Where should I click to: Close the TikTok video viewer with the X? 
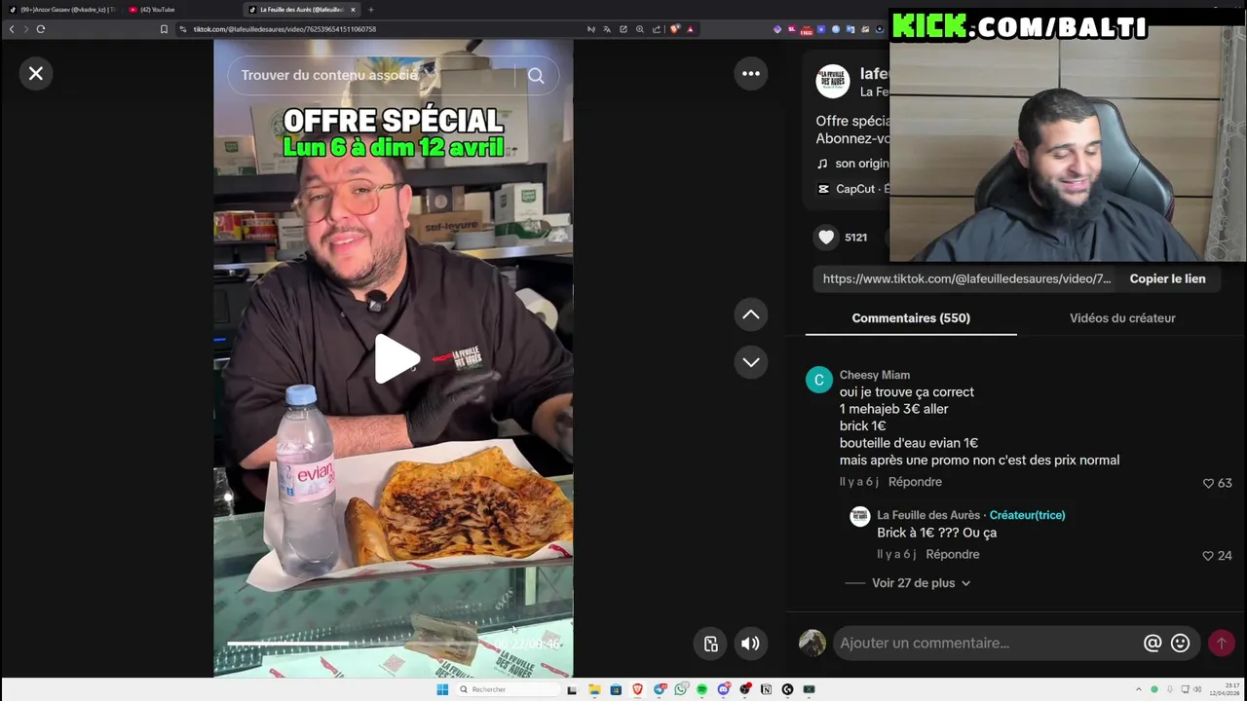(36, 73)
